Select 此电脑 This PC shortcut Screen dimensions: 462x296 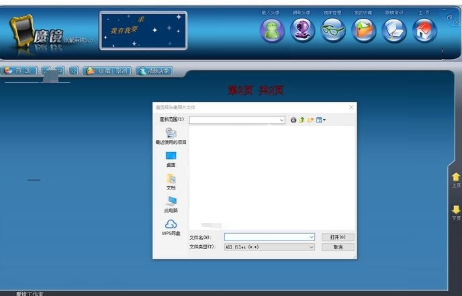[171, 204]
